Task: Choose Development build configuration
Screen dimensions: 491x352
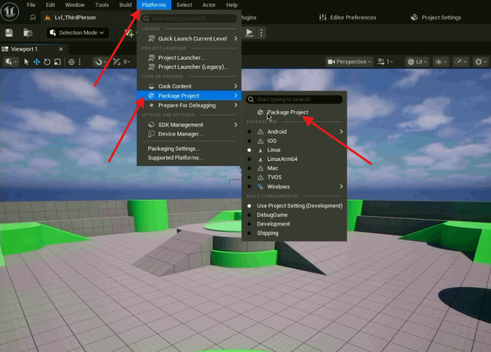Action: (x=294, y=224)
